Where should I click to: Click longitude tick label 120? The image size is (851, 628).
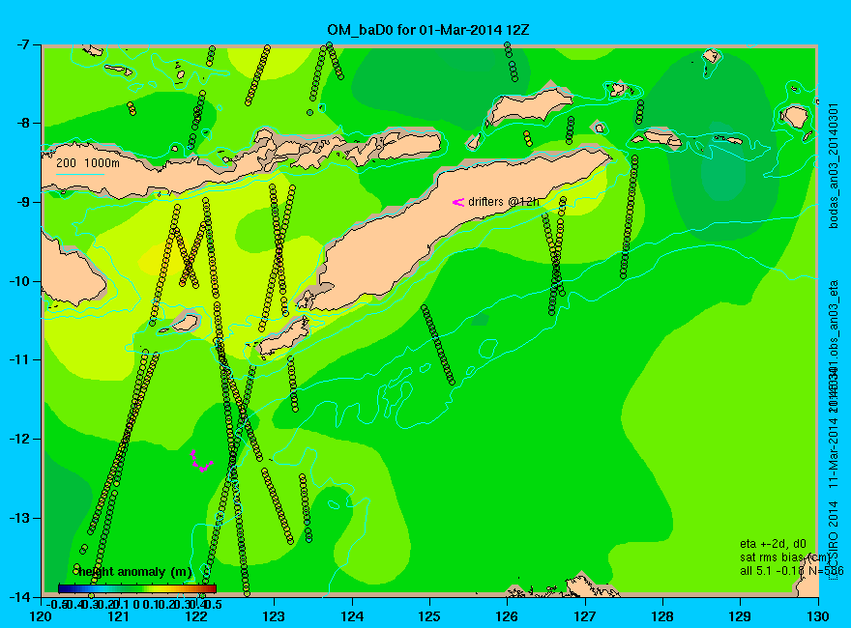coord(42,616)
